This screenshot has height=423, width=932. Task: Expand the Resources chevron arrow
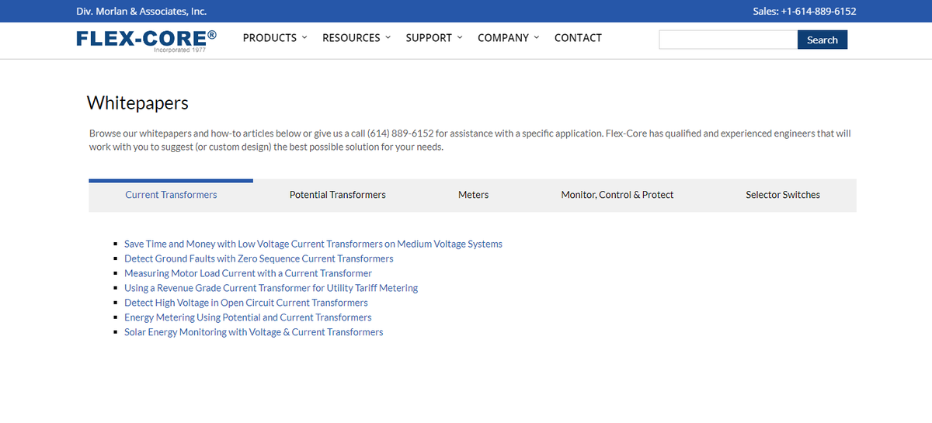pos(388,37)
